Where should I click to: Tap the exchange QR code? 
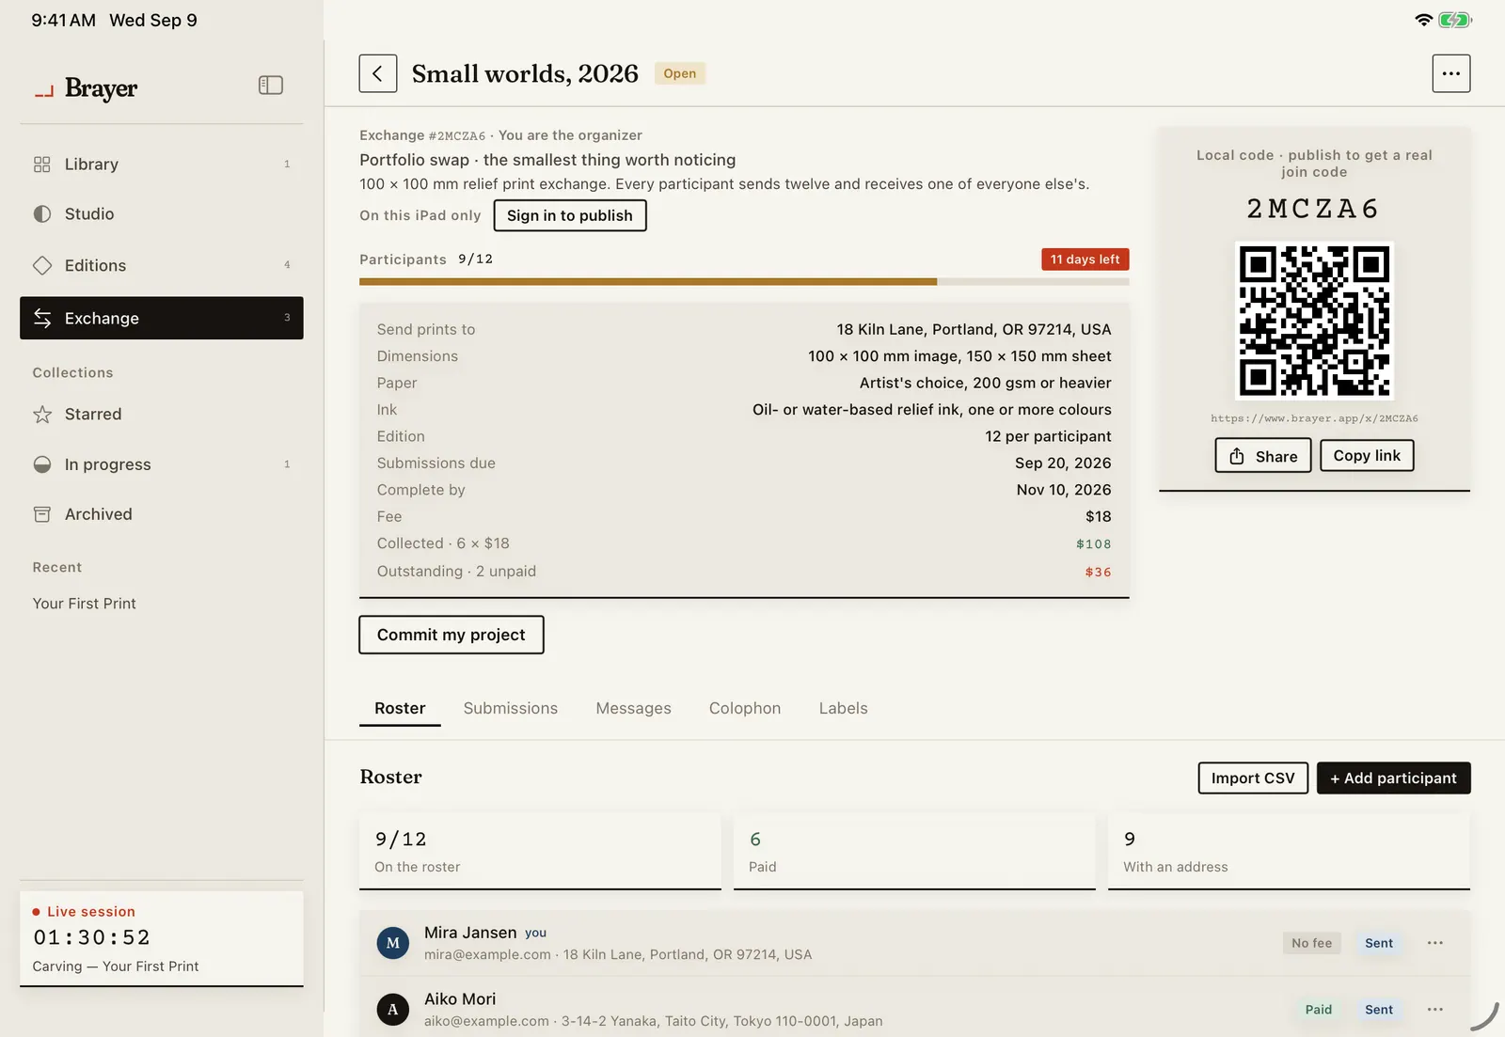click(1314, 321)
